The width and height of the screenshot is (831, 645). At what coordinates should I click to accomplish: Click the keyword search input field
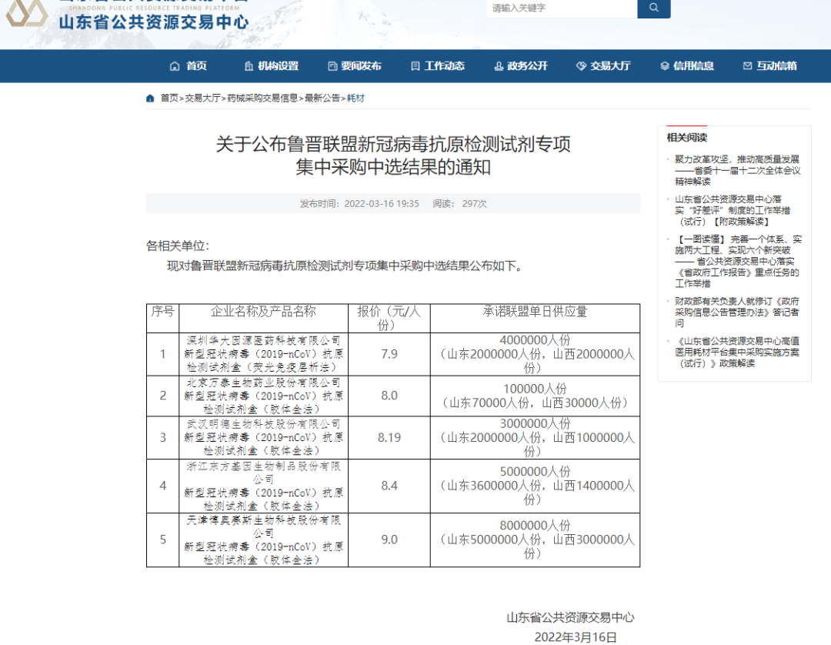[562, 8]
